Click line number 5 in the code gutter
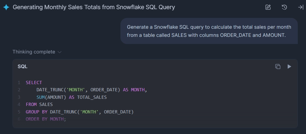 pos(19,112)
